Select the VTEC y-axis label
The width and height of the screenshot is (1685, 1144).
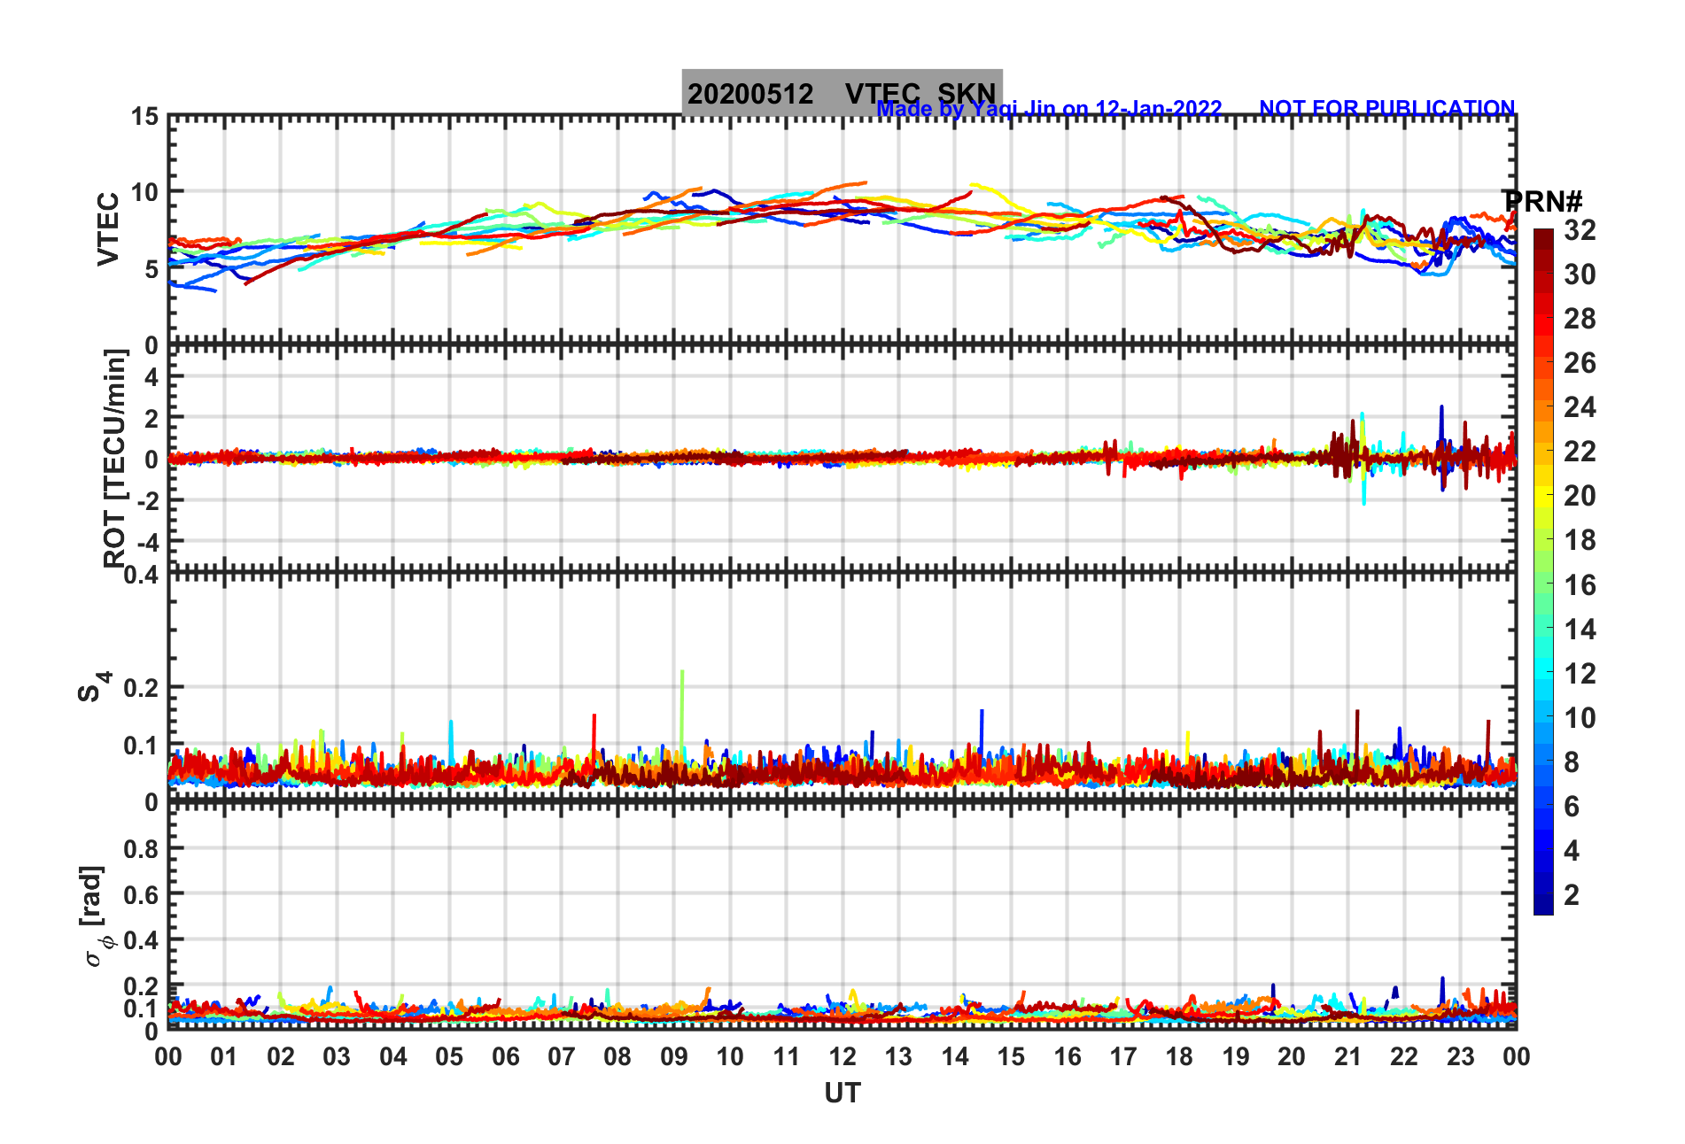[x=108, y=228]
